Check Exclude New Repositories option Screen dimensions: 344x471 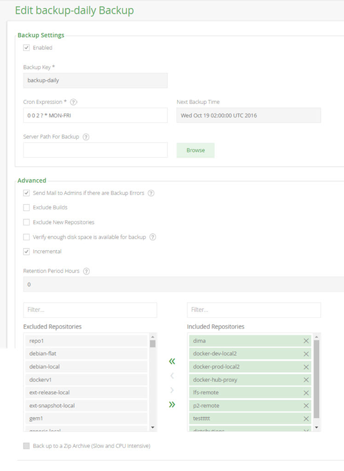[x=27, y=222]
